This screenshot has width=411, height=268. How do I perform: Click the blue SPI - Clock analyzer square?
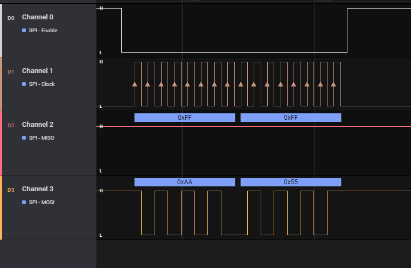click(24, 84)
